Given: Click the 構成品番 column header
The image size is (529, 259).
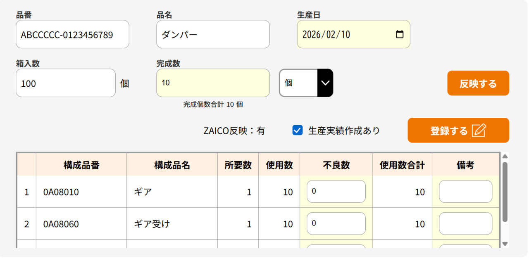Looking at the screenshot, I should pos(81,165).
